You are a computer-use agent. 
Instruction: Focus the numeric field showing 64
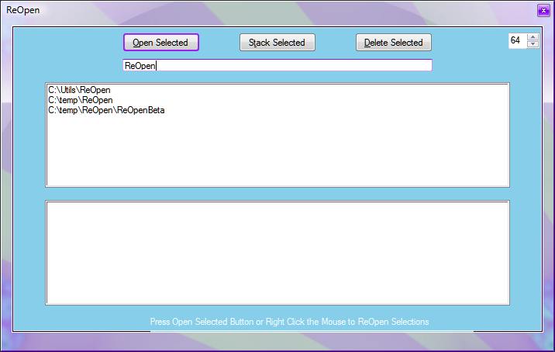pyautogui.click(x=517, y=40)
